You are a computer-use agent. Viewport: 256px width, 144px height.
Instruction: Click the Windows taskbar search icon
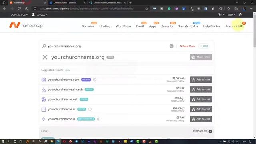(x=9, y=142)
